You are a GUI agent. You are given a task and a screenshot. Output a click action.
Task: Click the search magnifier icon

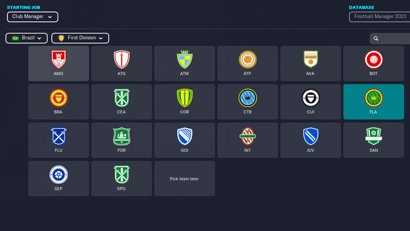375,39
